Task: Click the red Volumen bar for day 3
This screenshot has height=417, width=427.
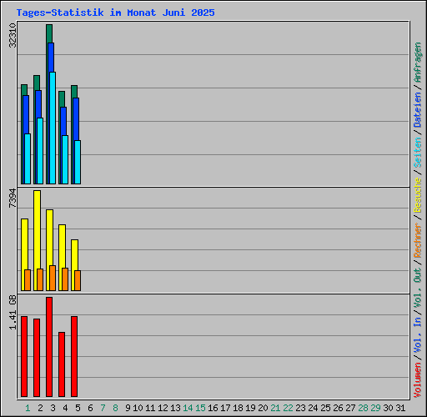Action: pyautogui.click(x=49, y=347)
